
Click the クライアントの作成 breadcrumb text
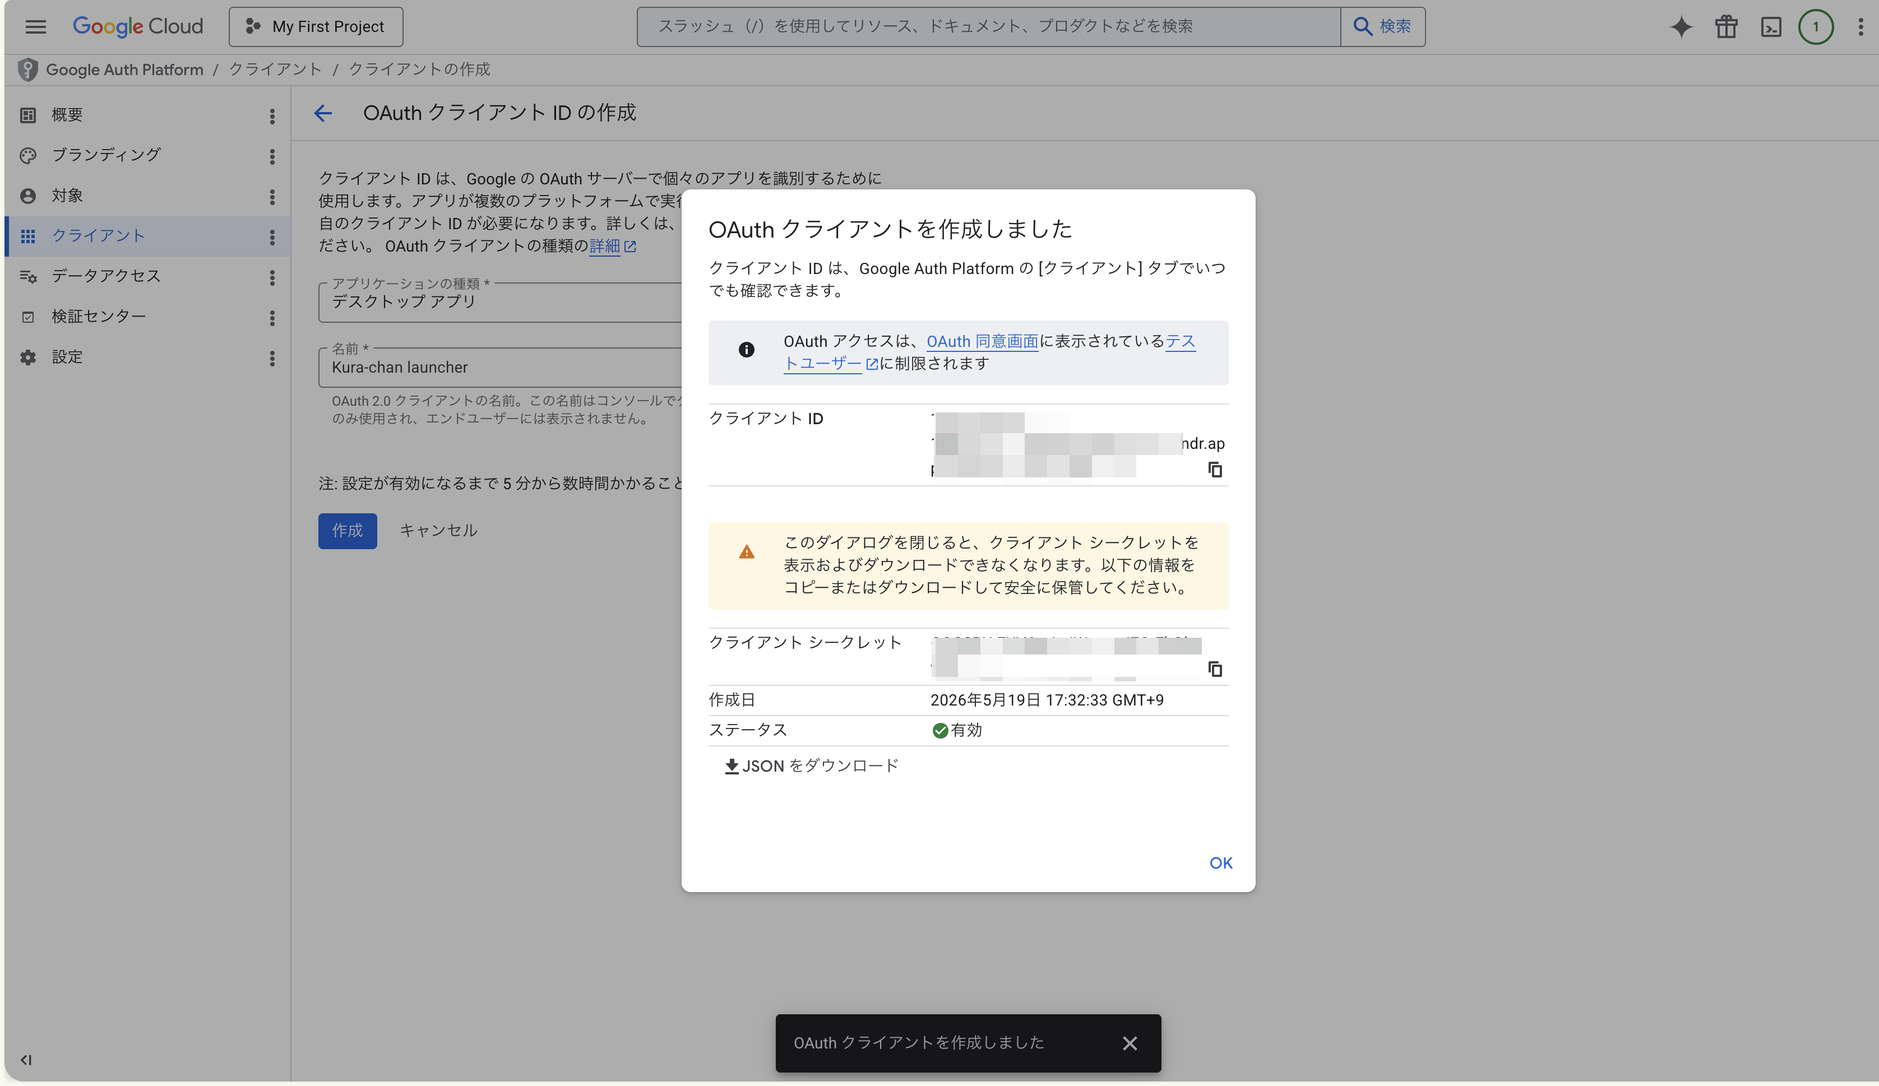click(x=420, y=69)
